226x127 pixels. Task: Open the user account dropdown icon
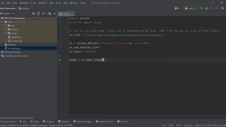pyautogui.click(x=177, y=8)
